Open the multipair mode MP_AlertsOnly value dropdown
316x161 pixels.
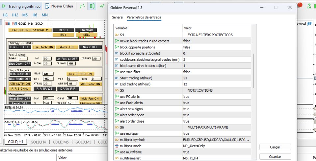click(x=217, y=146)
